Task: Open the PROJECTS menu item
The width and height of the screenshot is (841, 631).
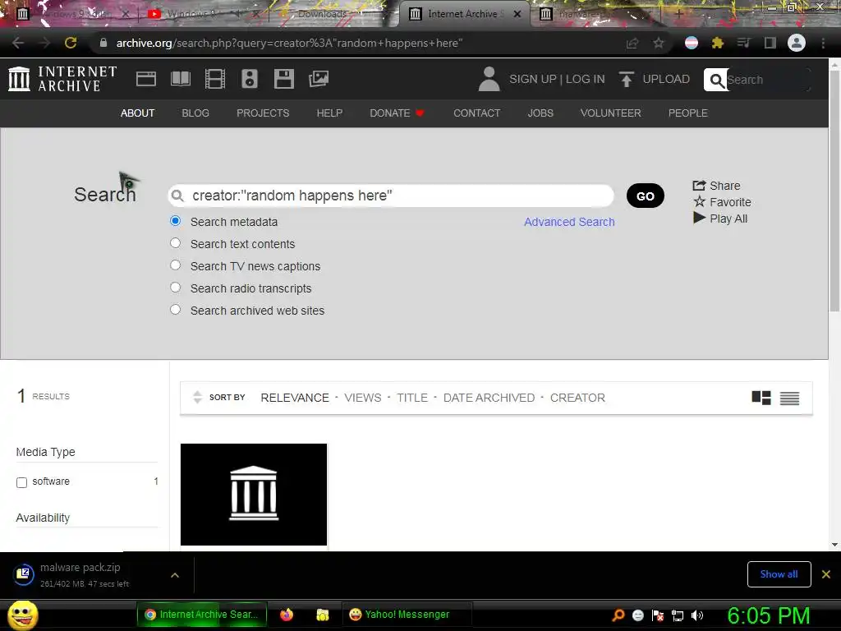Action: (263, 113)
